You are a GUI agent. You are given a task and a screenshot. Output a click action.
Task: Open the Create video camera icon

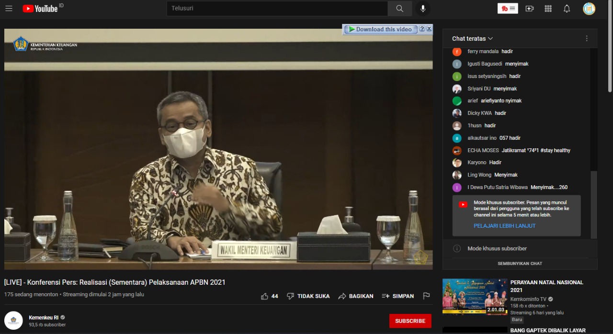(529, 9)
